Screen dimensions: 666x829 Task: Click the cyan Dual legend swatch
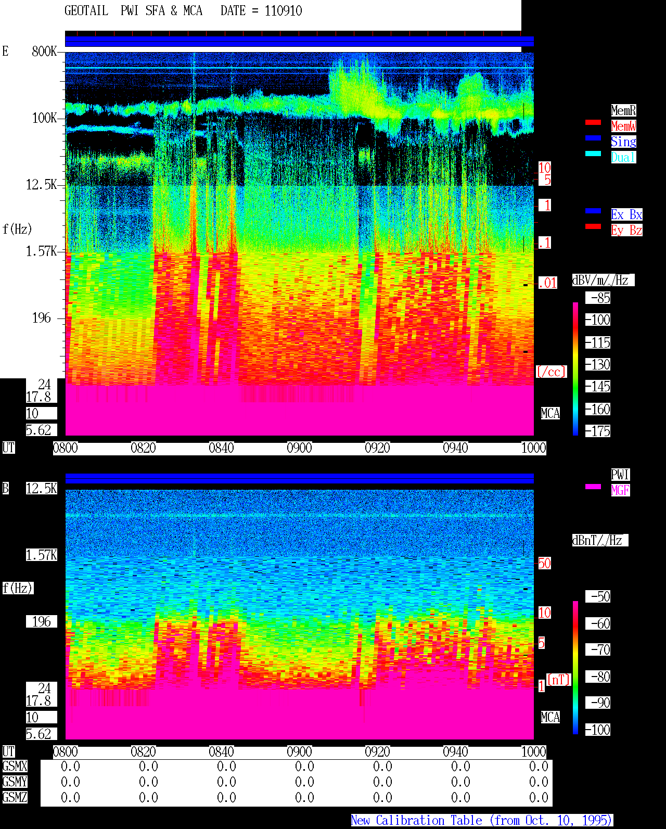click(593, 154)
